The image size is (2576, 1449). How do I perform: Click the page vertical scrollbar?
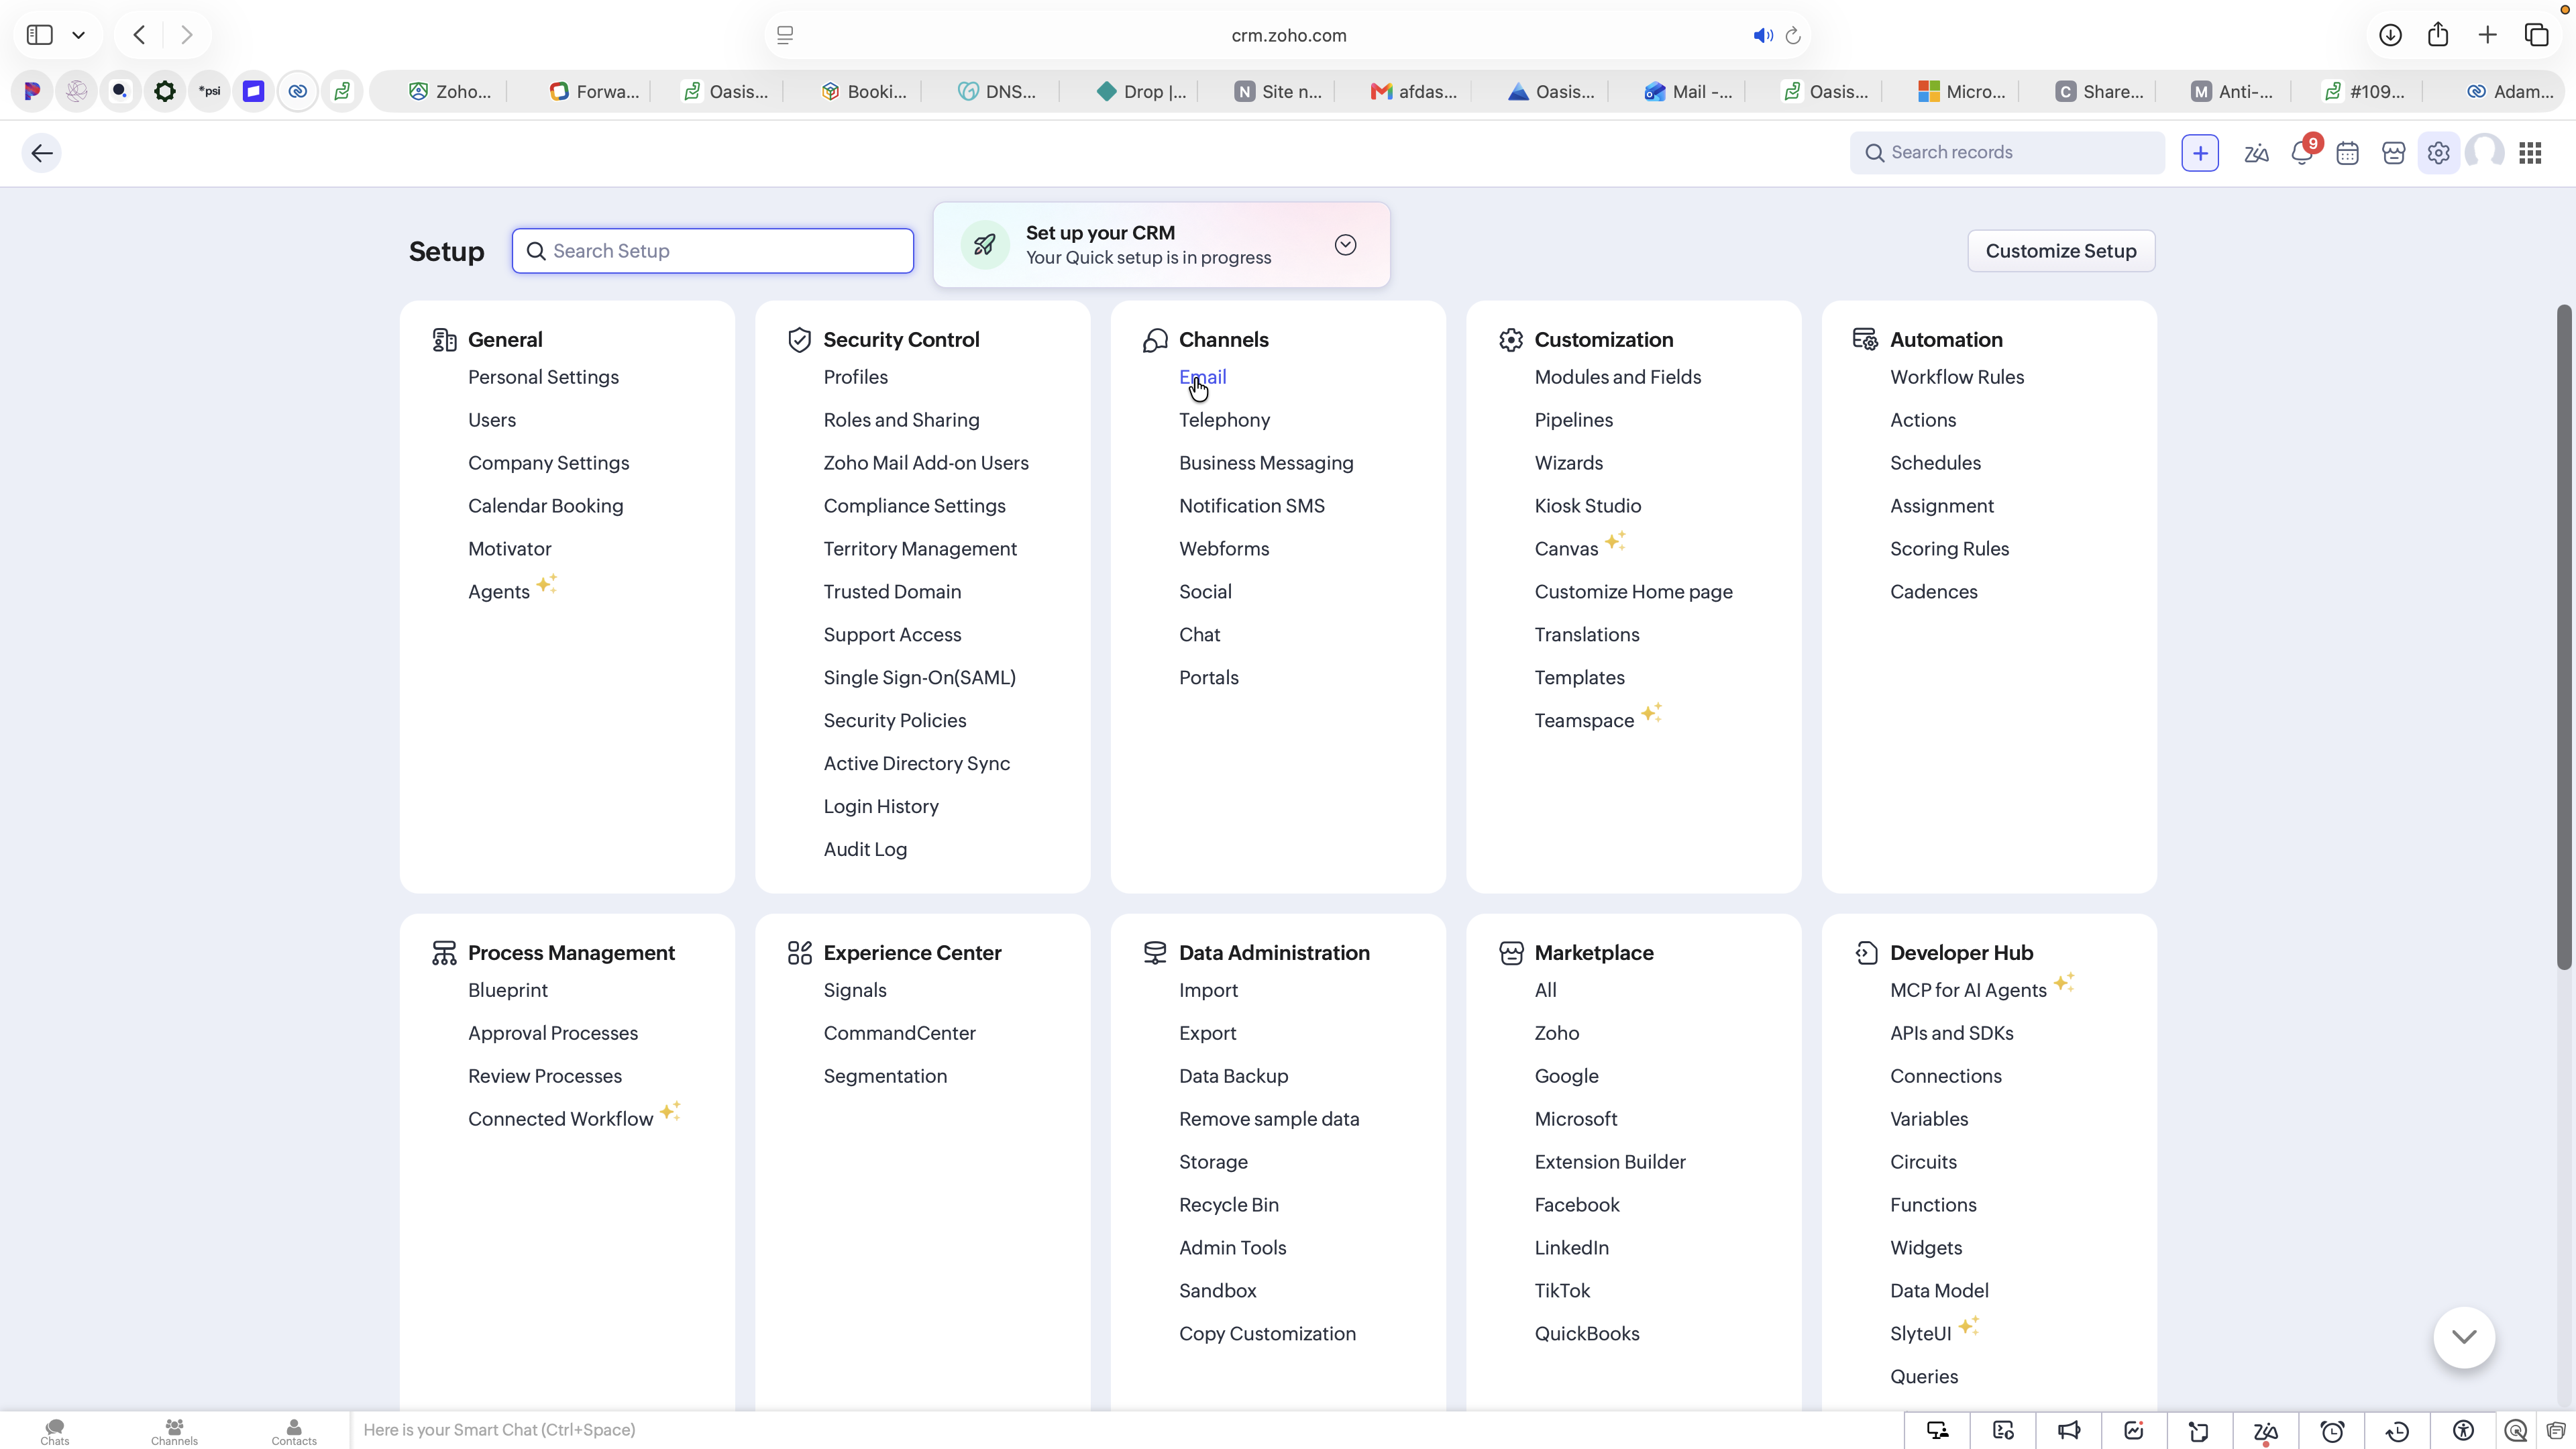[2565, 637]
